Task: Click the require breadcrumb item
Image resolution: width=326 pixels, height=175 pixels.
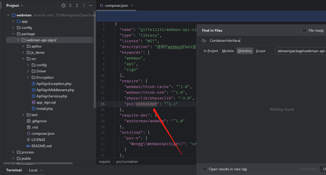Action: pyautogui.click(x=105, y=161)
